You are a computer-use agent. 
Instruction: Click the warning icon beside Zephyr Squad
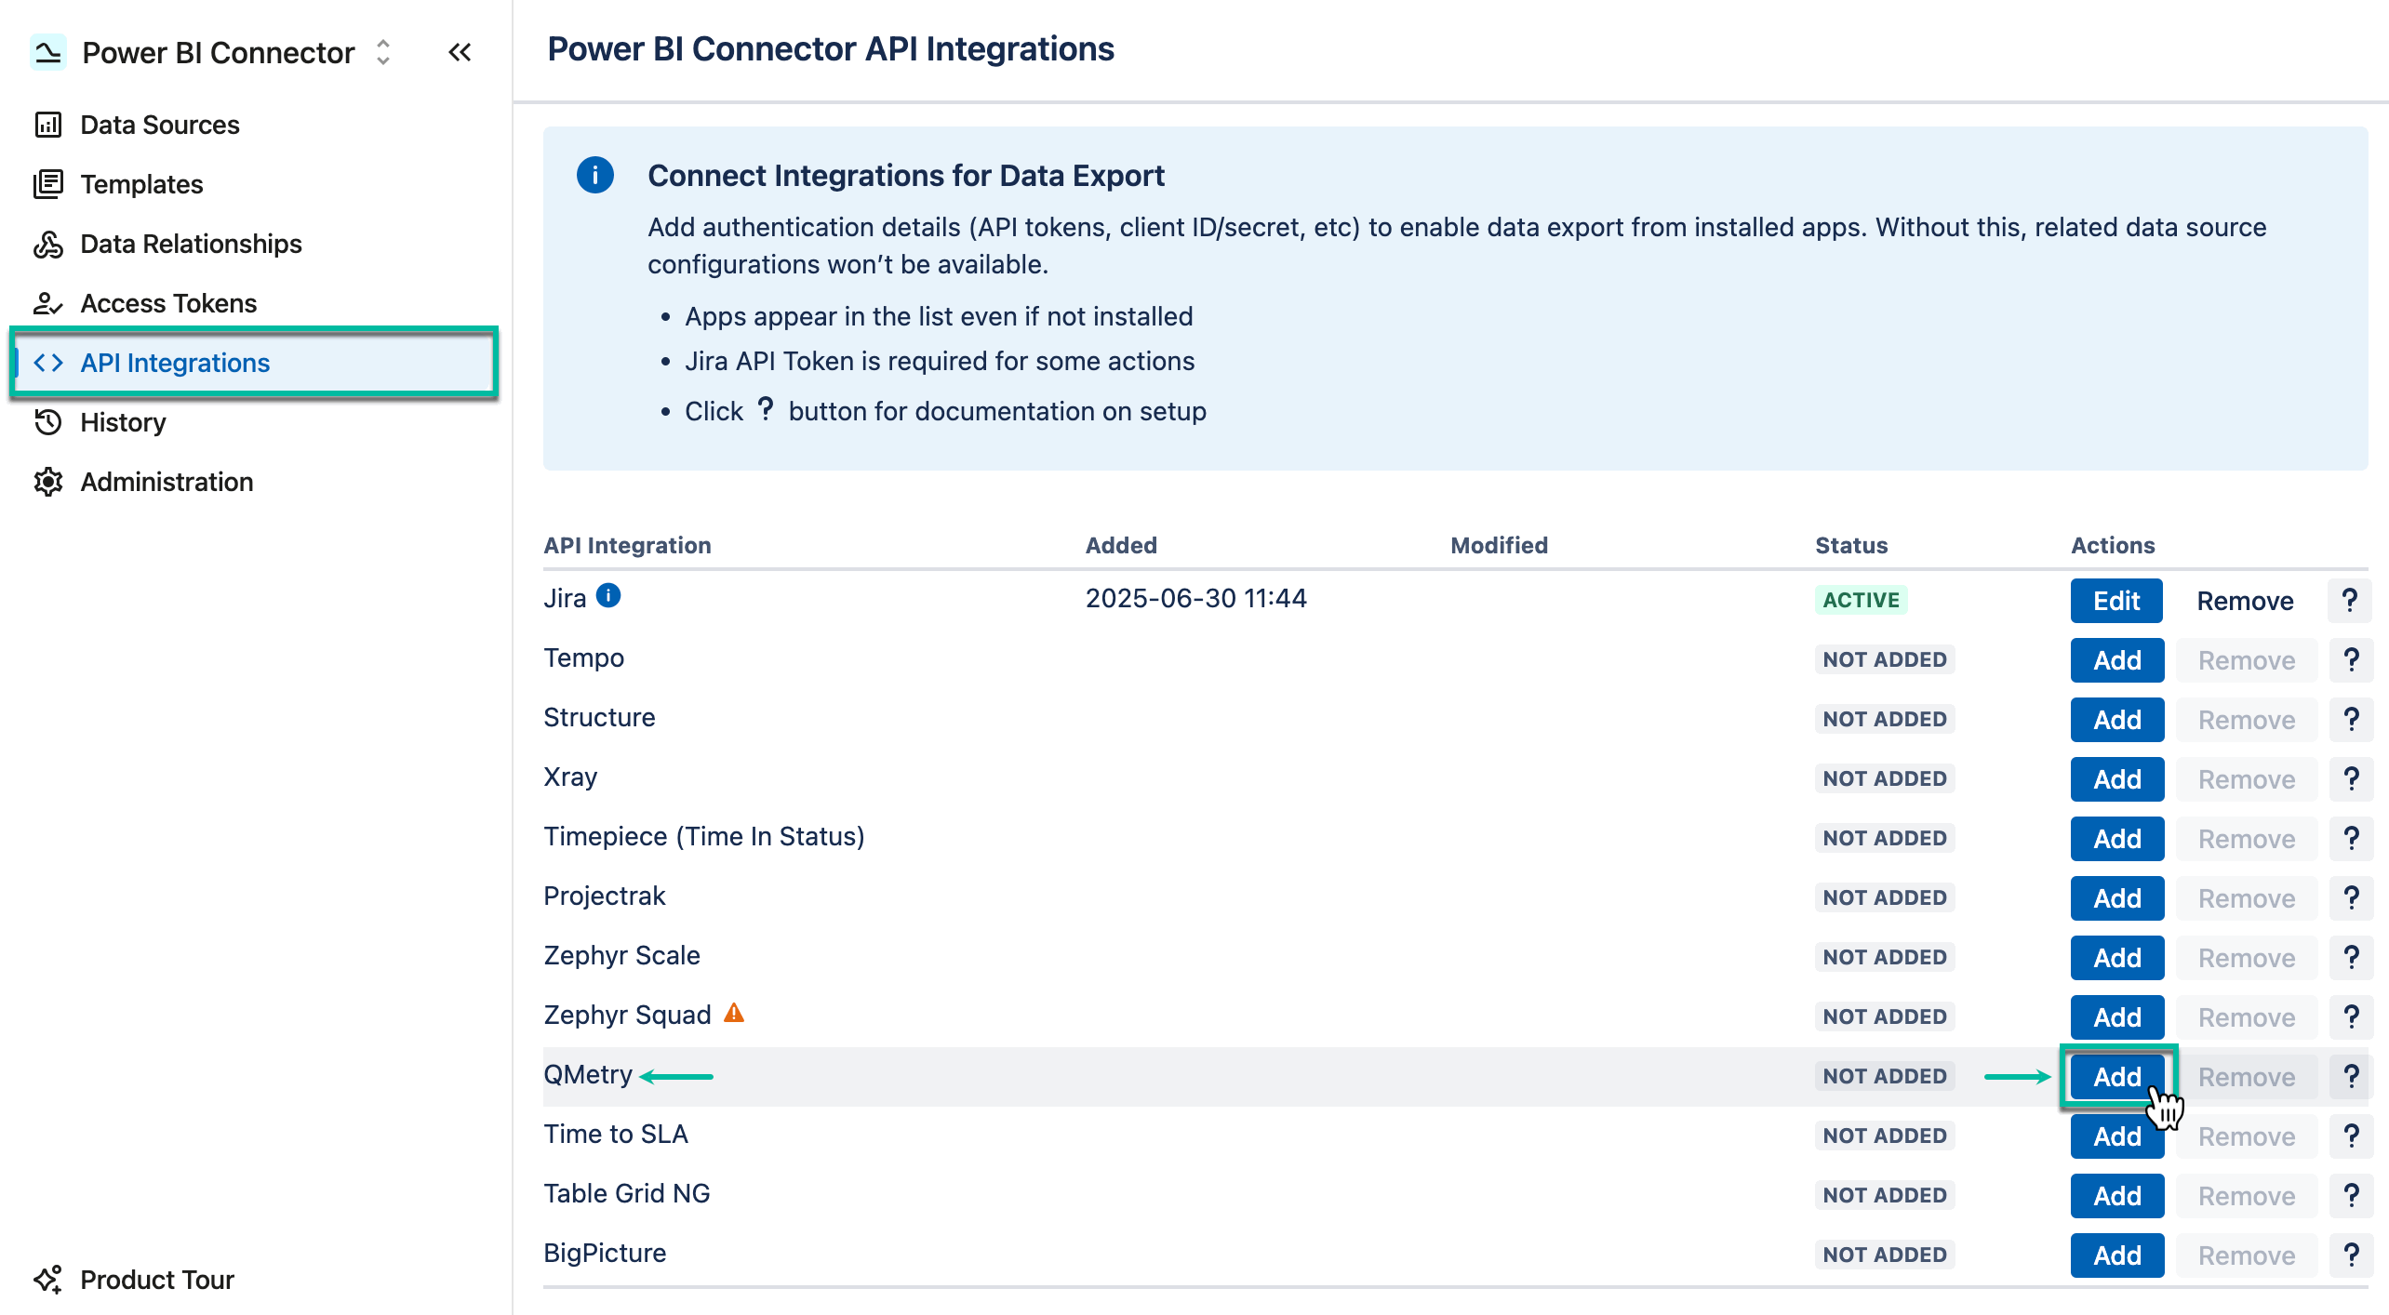tap(734, 1013)
